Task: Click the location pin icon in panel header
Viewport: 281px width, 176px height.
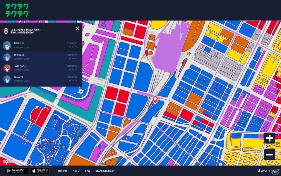Action: pos(6,31)
